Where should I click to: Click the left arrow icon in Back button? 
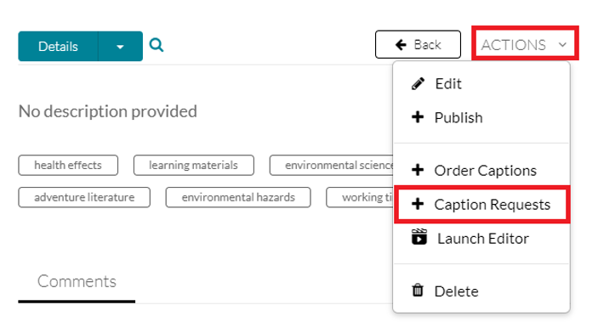pyautogui.click(x=401, y=45)
